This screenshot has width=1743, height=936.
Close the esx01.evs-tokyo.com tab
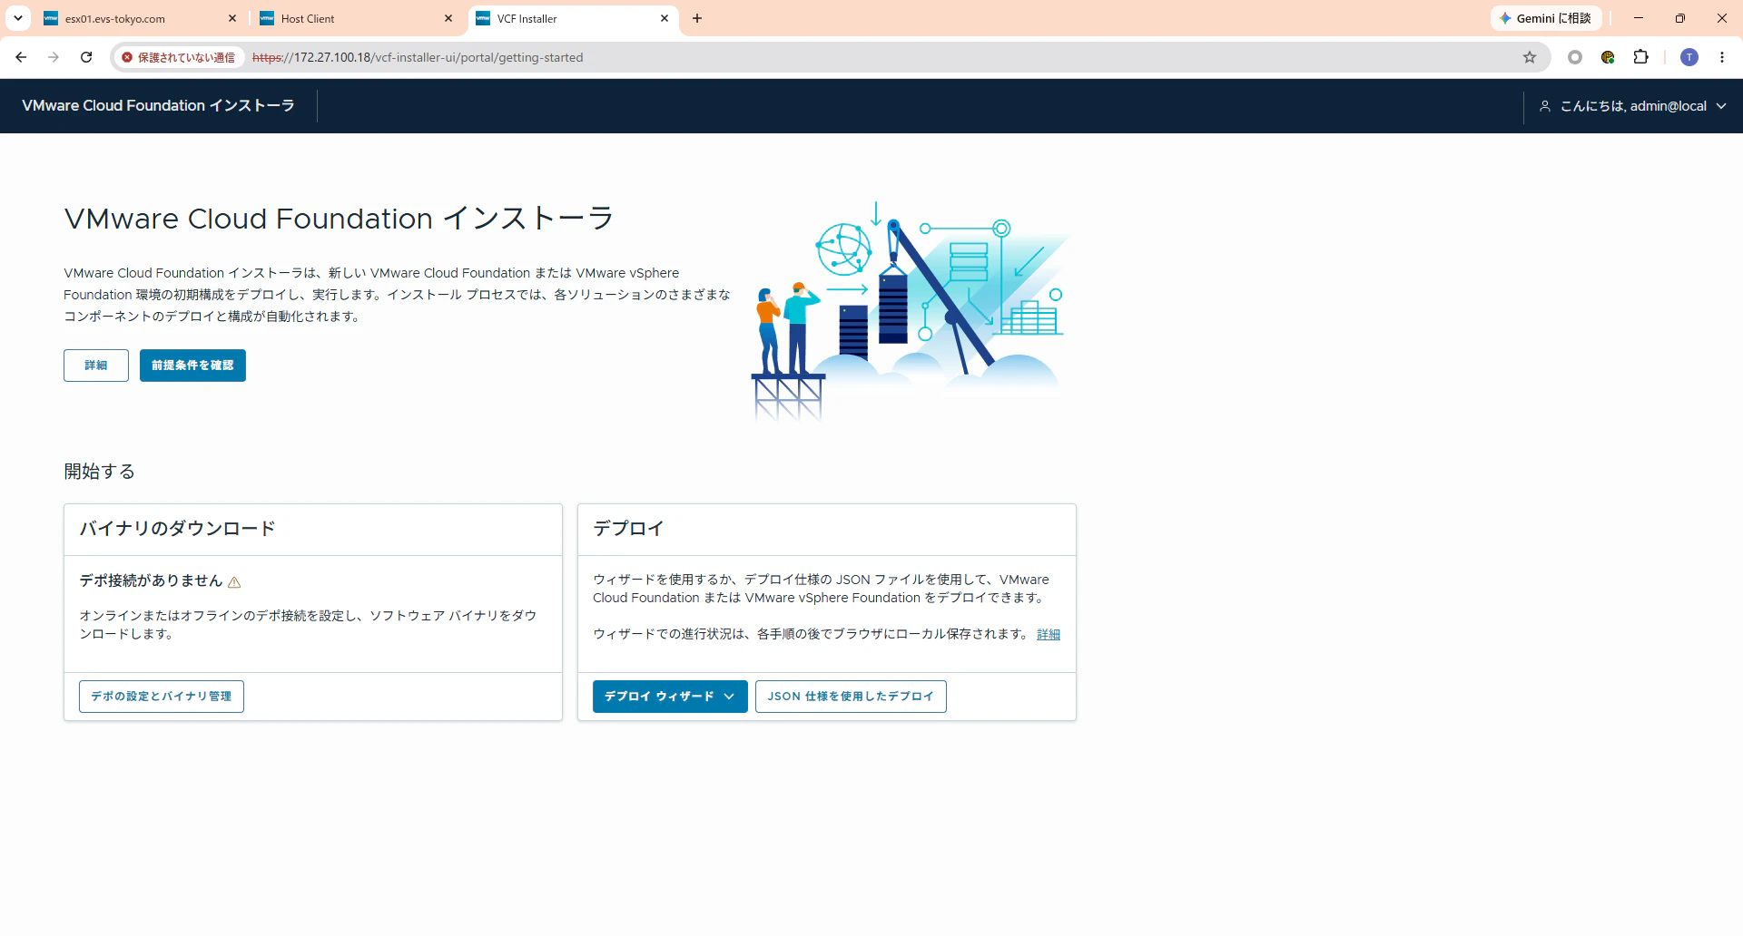[232, 18]
